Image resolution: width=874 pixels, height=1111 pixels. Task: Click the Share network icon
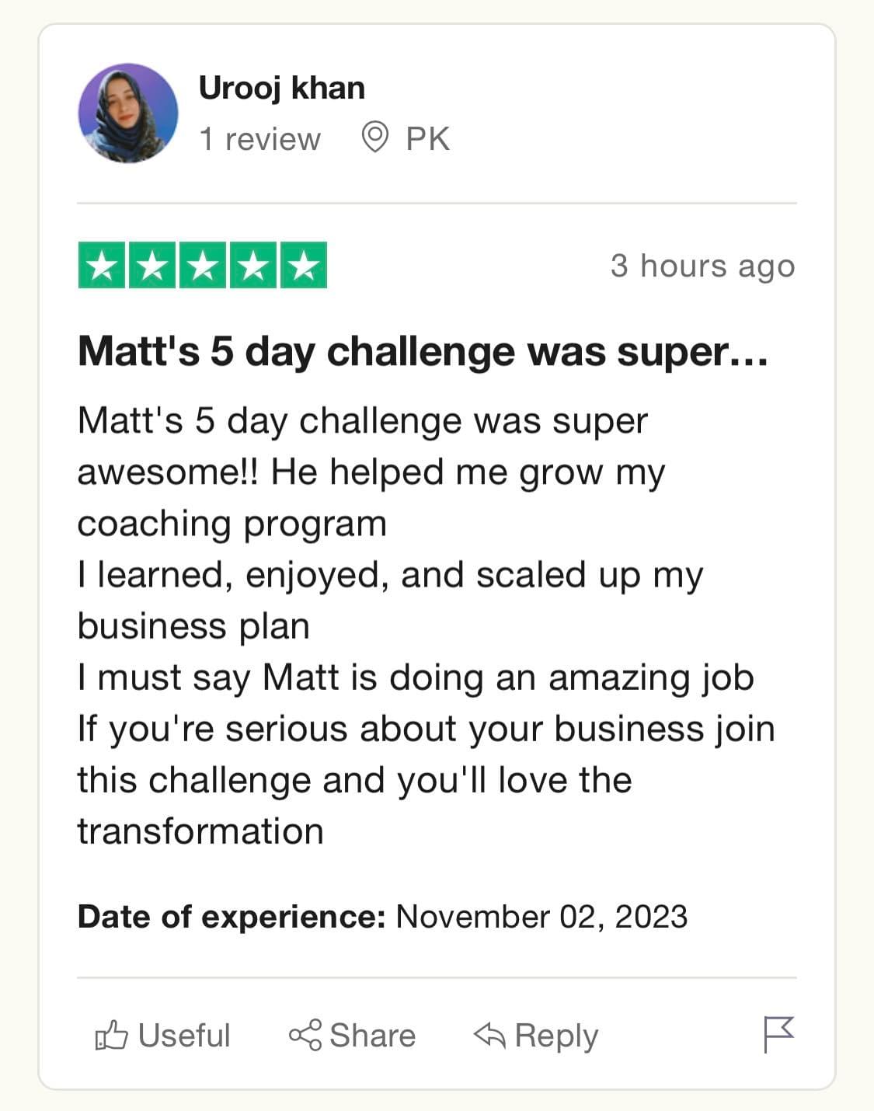point(305,1036)
